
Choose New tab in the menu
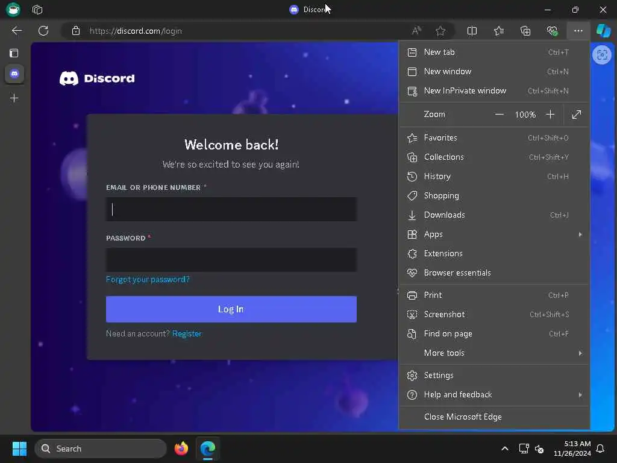(494, 52)
